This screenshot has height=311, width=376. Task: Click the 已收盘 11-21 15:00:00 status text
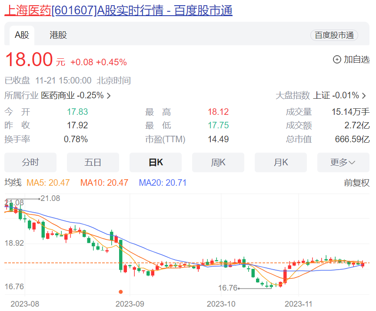pyautogui.click(x=48, y=80)
